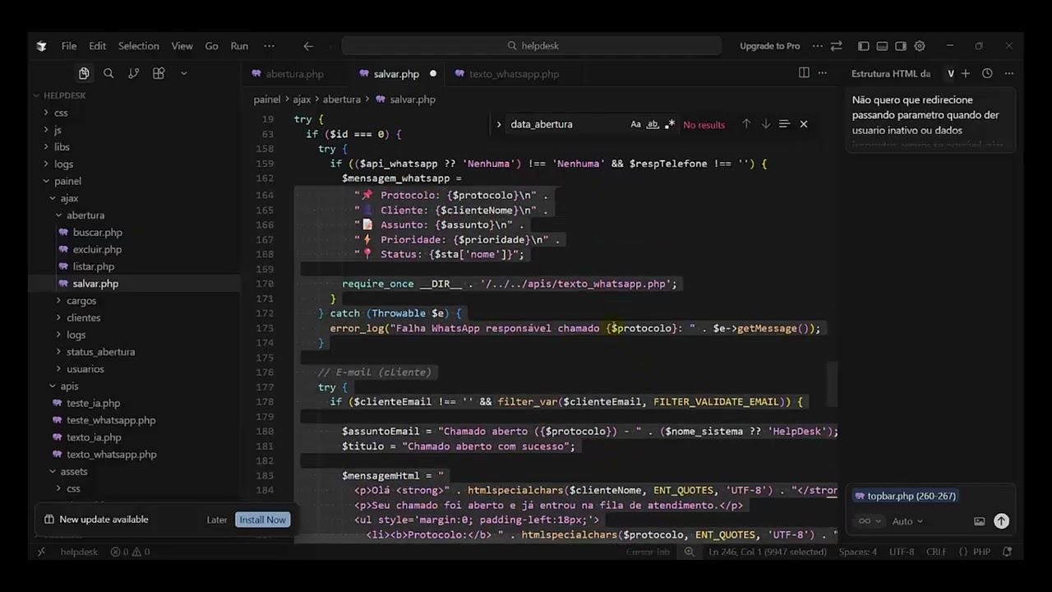The height and width of the screenshot is (592, 1052).
Task: Click abertura in the breadcrumb path
Action: click(341, 99)
